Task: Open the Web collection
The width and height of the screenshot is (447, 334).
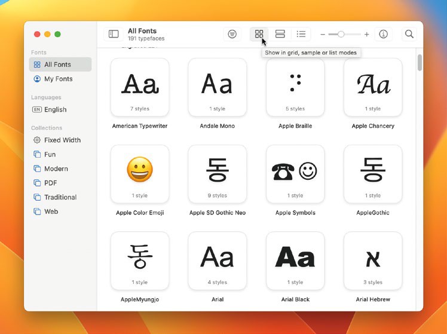Action: pyautogui.click(x=51, y=212)
